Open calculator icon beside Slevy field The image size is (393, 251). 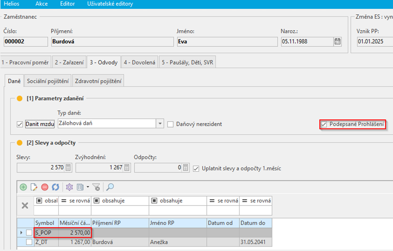coord(68,168)
